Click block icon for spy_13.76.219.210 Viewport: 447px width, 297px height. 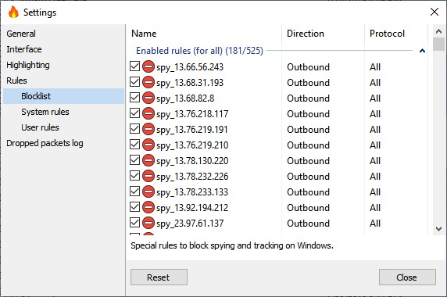[x=148, y=145]
